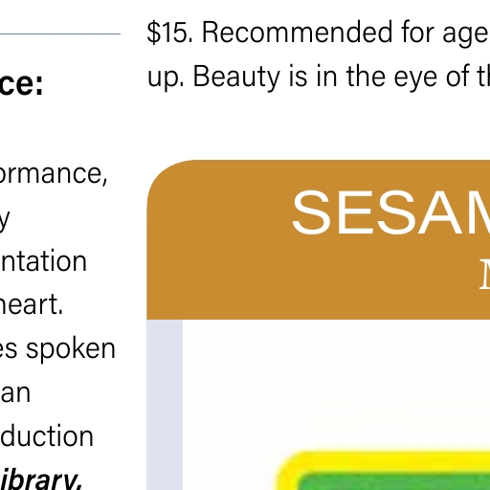Click the word ending "ormance," in left column
490x490 pixels.
point(54,174)
